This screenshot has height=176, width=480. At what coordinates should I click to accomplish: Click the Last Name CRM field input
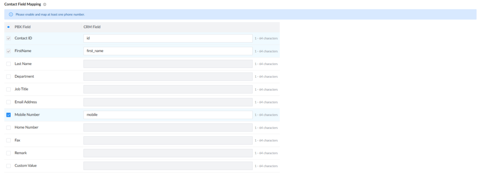tap(168, 64)
